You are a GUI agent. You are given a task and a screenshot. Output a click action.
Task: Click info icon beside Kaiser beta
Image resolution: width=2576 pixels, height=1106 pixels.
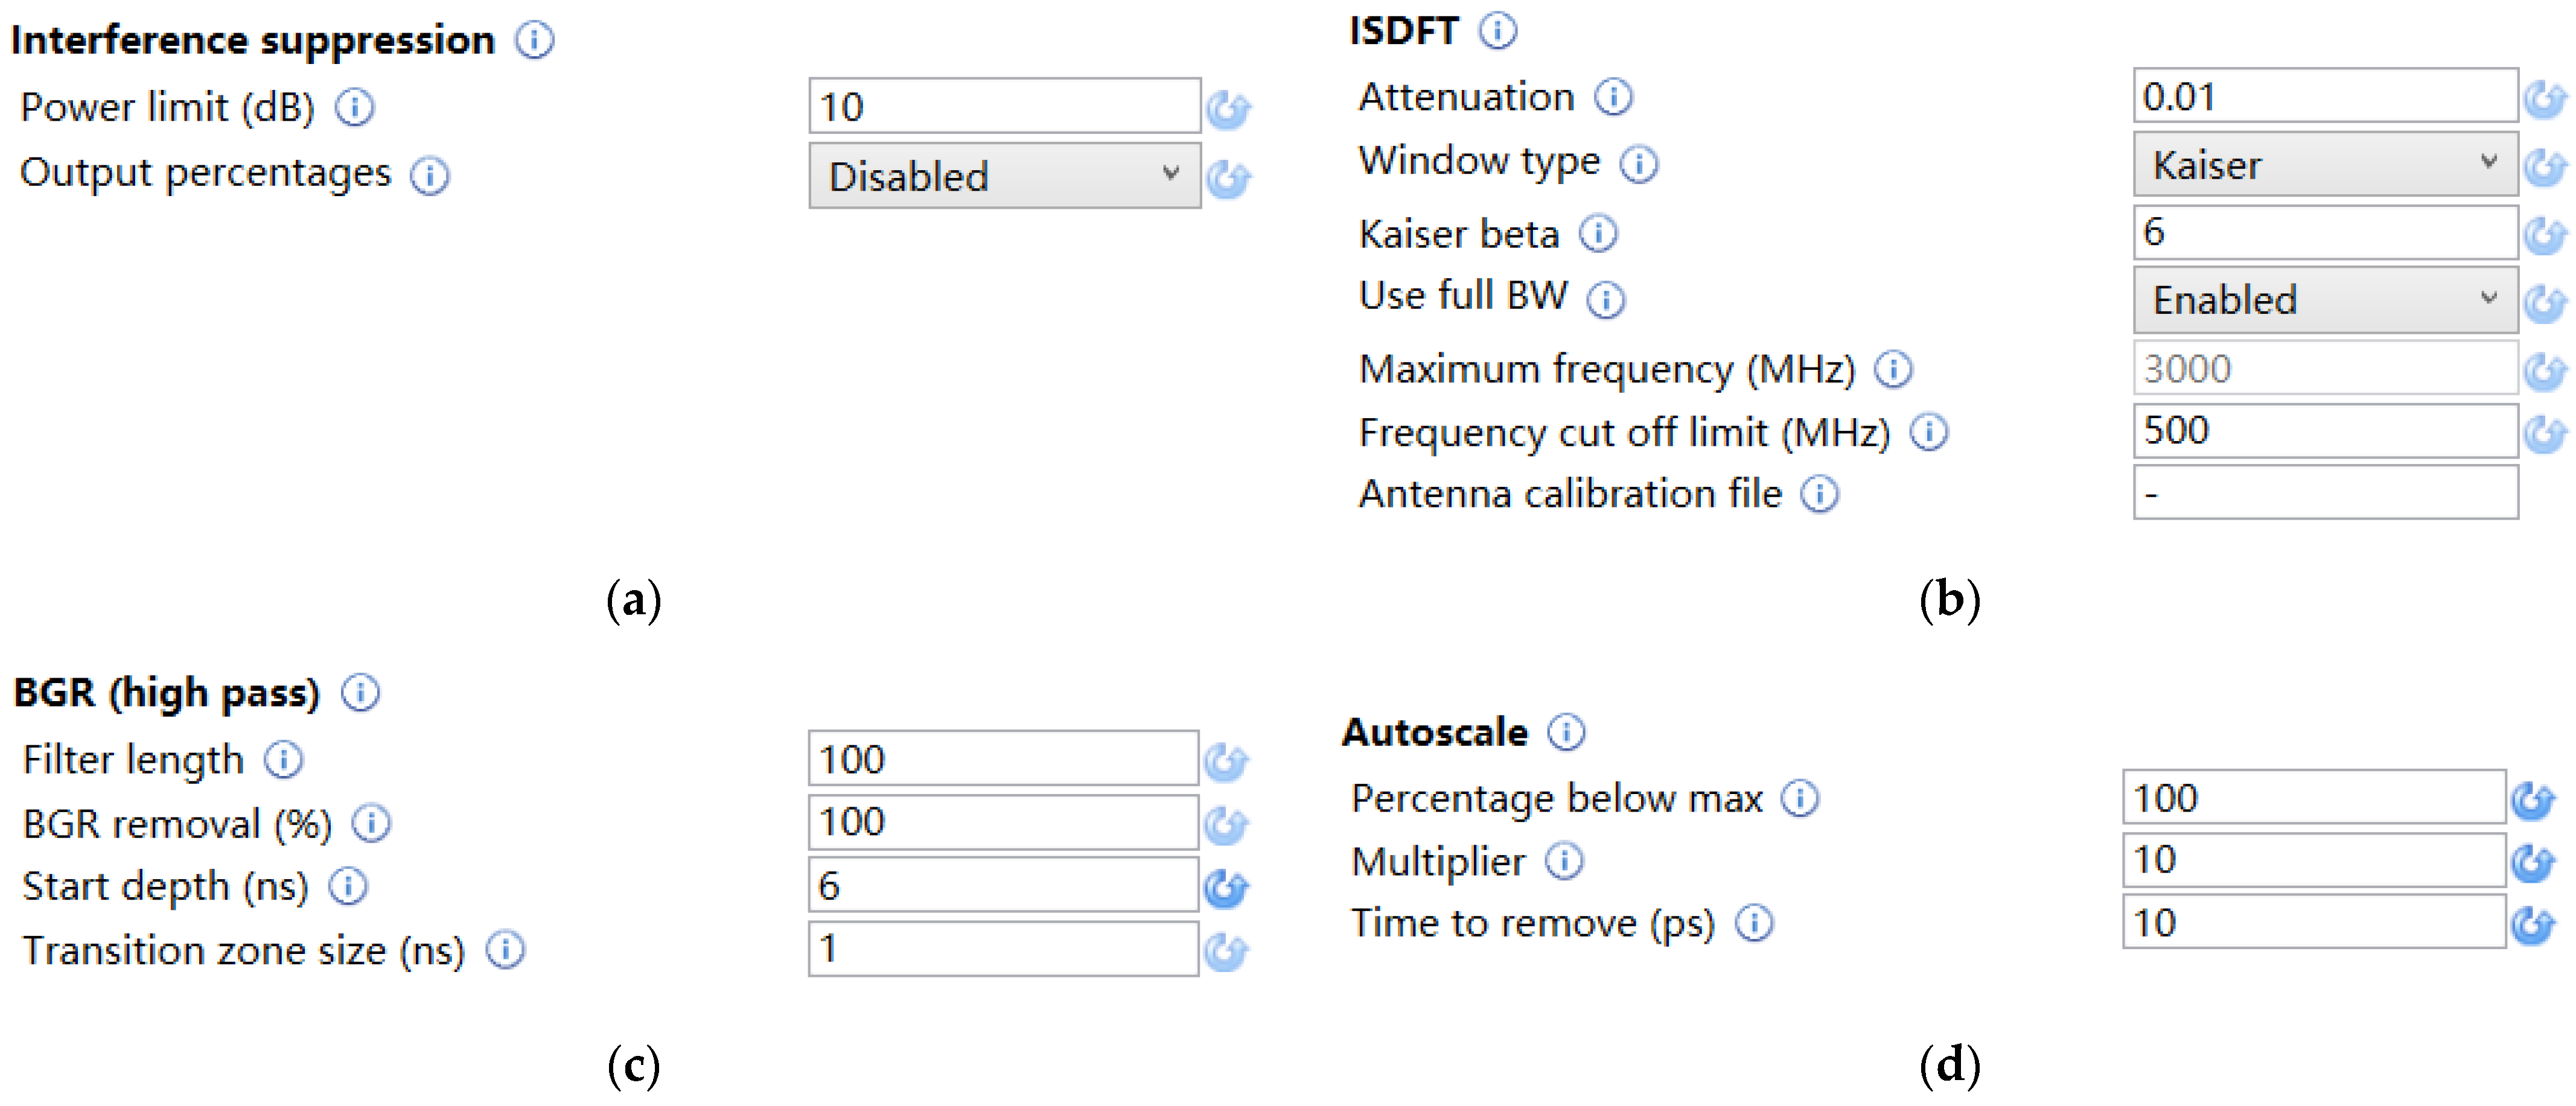point(1598,233)
